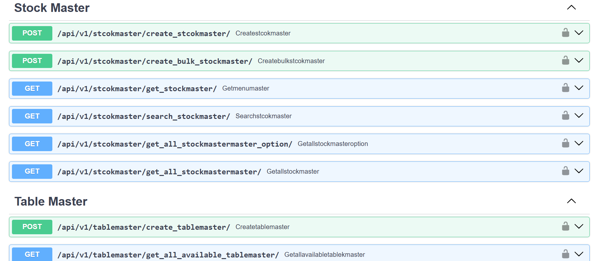The height and width of the screenshot is (261, 601).
Task: Open the /api/v1/stcokmaster/get_all_stockmastermaster/ path
Action: point(159,172)
